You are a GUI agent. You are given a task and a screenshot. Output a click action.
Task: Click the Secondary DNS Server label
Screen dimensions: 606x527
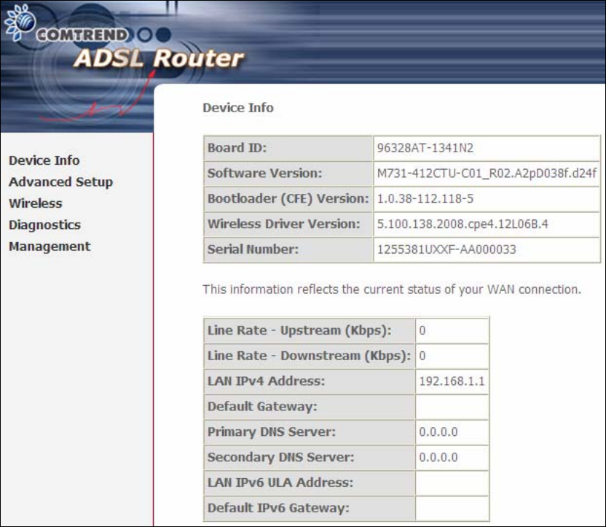(280, 458)
